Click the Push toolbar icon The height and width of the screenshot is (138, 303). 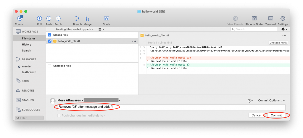pyautogui.click(x=49, y=19)
